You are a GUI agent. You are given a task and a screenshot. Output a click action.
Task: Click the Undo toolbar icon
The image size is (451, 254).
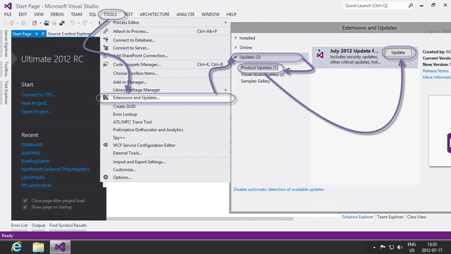tap(73, 23)
